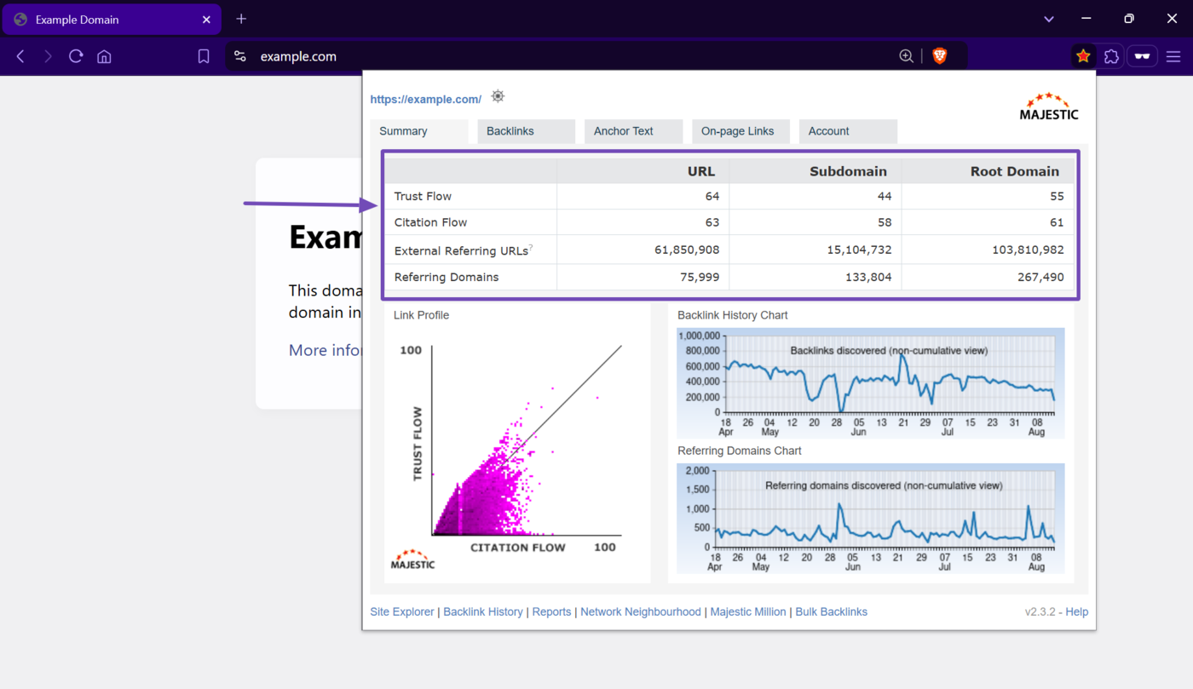Click the Subdomain Citation Flow value 58

pos(884,222)
